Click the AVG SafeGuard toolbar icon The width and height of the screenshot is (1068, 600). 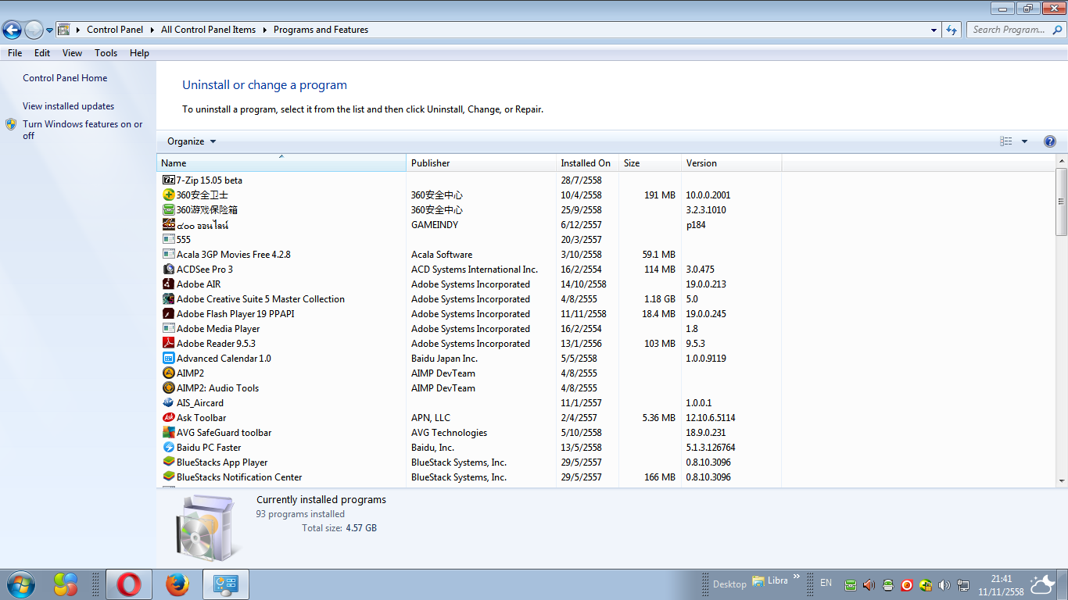(168, 433)
